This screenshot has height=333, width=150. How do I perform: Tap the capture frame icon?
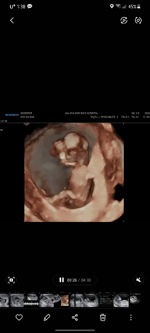click(x=11, y=280)
